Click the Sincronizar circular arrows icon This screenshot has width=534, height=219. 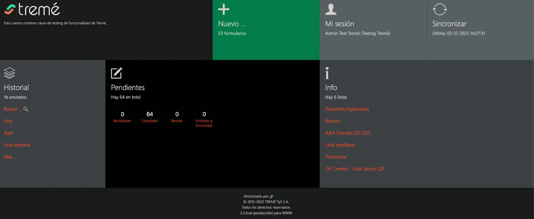coord(440,9)
